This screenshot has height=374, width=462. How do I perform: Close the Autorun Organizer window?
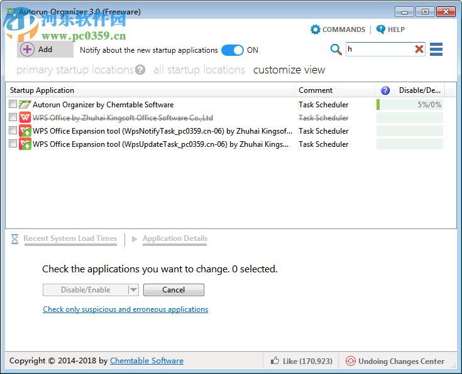[446, 12]
